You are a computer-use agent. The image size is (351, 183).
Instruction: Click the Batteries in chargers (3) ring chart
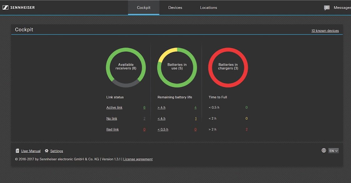[228, 67]
